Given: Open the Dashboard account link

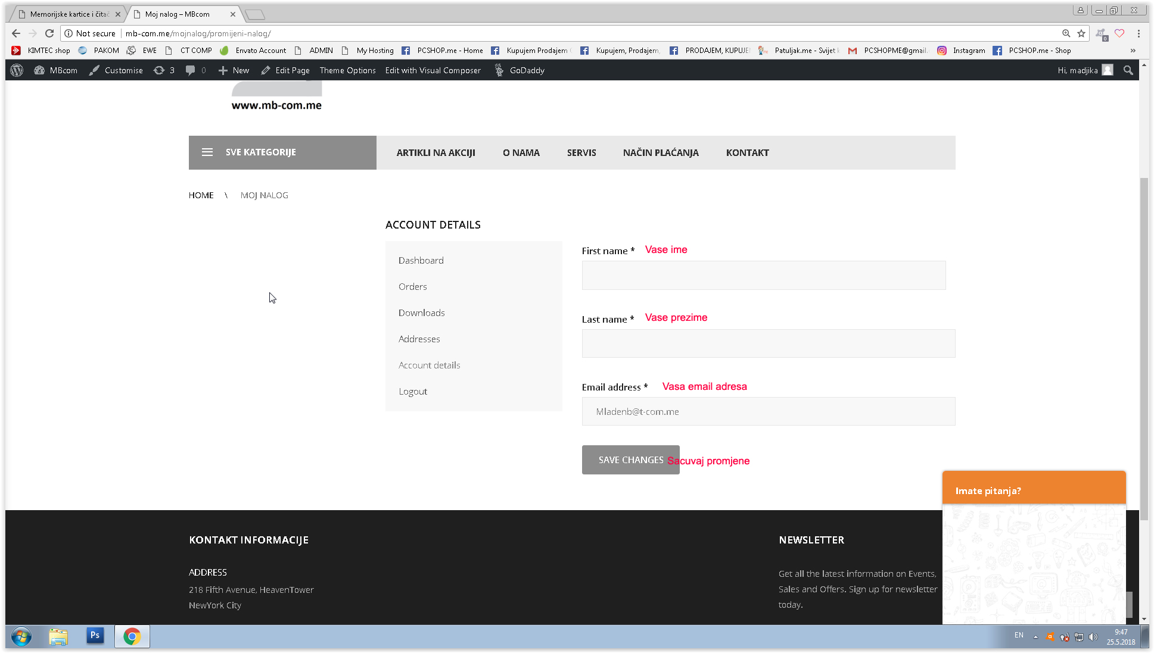Looking at the screenshot, I should tap(421, 260).
